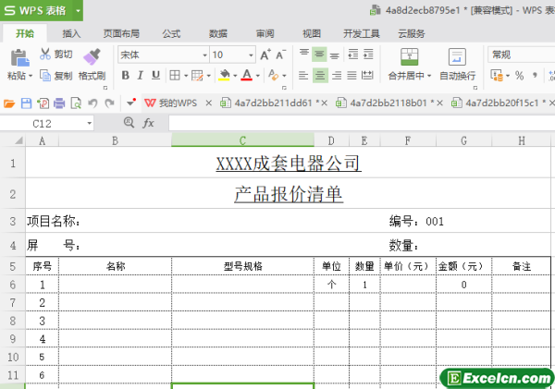This screenshot has width=555, height=389.
Task: Click the Paste clipboard icon
Action: 18,57
